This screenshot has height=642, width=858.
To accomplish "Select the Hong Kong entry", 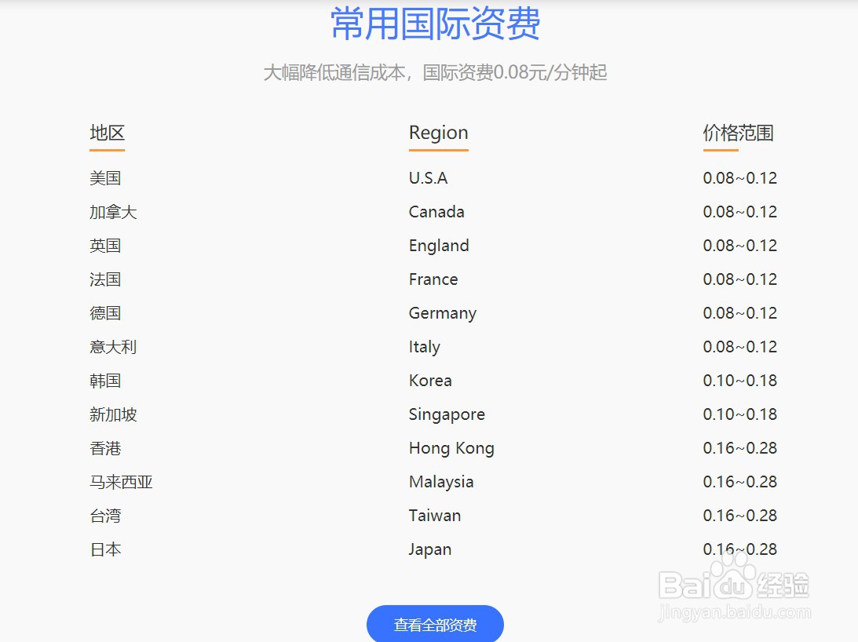I will click(451, 447).
